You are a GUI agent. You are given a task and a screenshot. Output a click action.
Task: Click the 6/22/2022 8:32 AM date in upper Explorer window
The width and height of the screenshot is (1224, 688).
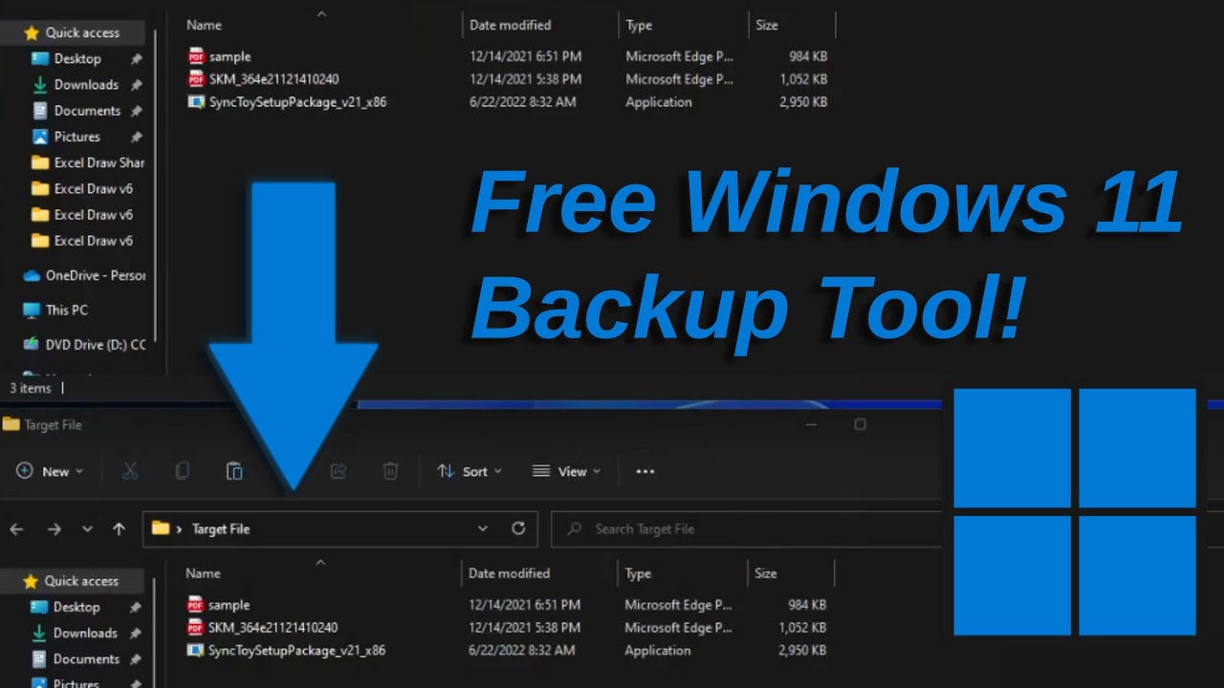[x=523, y=102]
